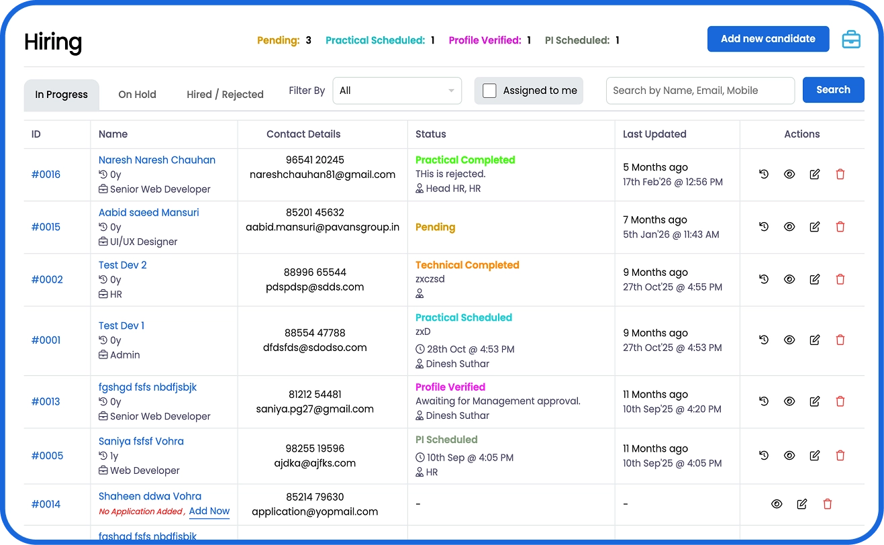Image resolution: width=884 pixels, height=545 pixels.
Task: Open the Filter By dropdown
Action: (397, 91)
